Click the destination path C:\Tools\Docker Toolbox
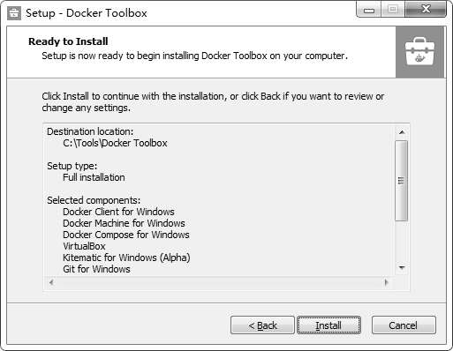Screen dimensions: 453x351 [x=115, y=143]
